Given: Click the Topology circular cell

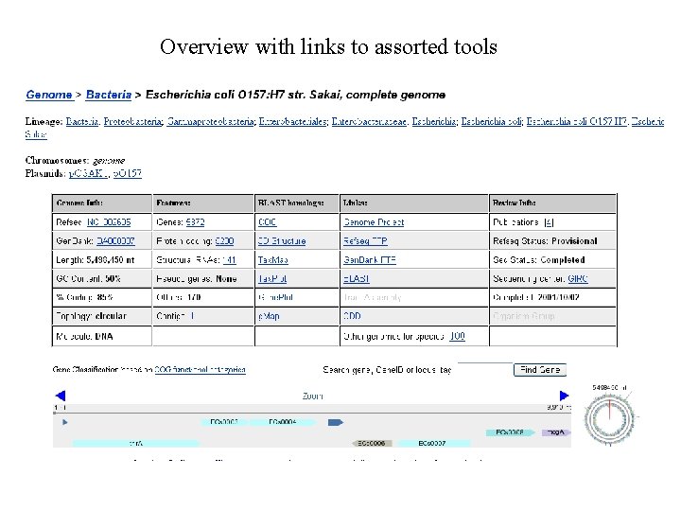Looking at the screenshot, I should 102,316.
